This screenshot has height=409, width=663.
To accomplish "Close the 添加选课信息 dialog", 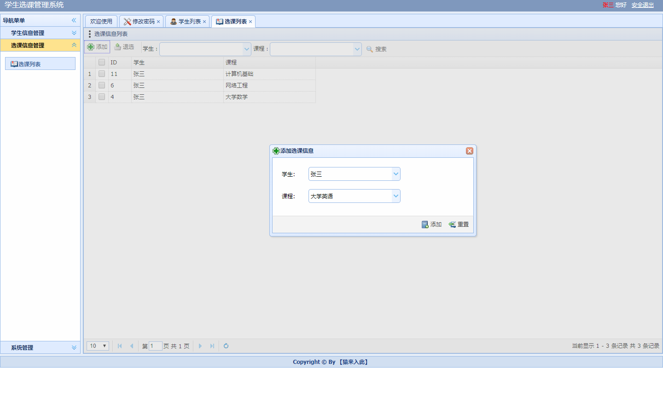I will (470, 151).
